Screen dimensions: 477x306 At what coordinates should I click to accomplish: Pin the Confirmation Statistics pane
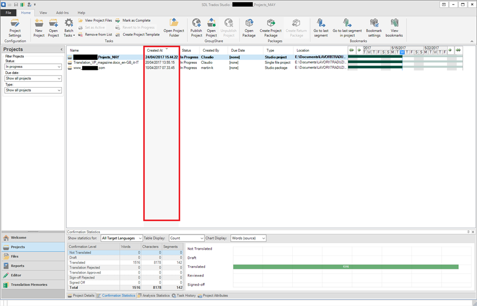[468, 232]
